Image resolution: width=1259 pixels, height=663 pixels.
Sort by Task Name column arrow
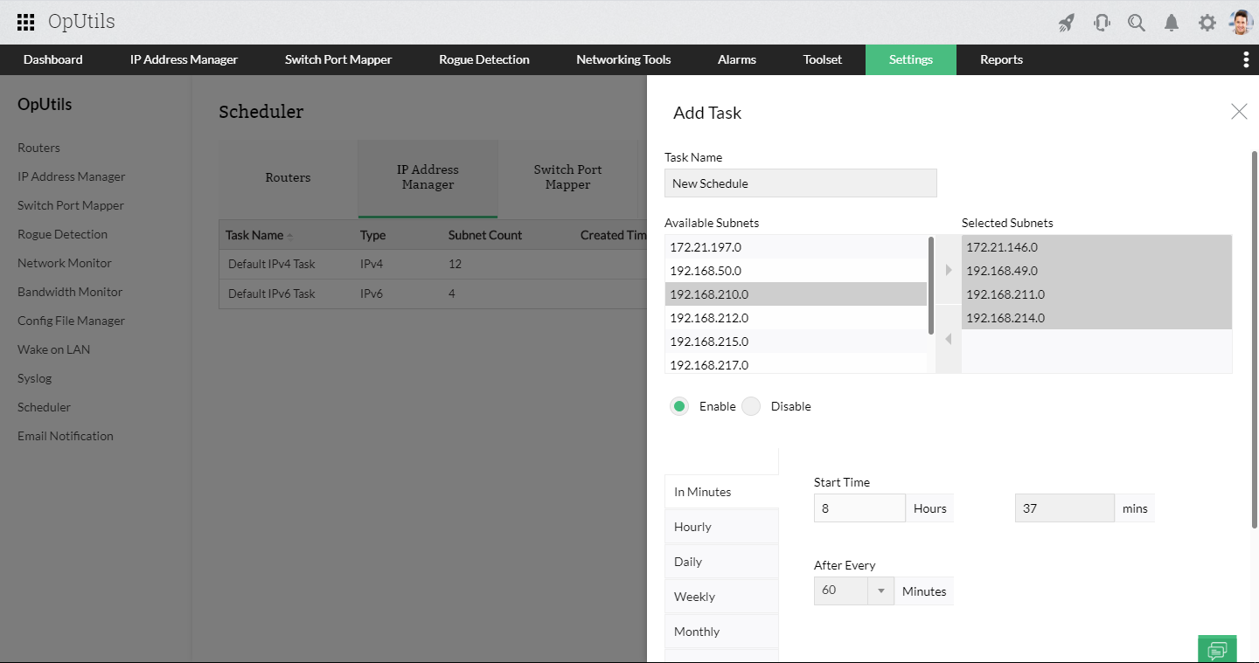(x=290, y=236)
